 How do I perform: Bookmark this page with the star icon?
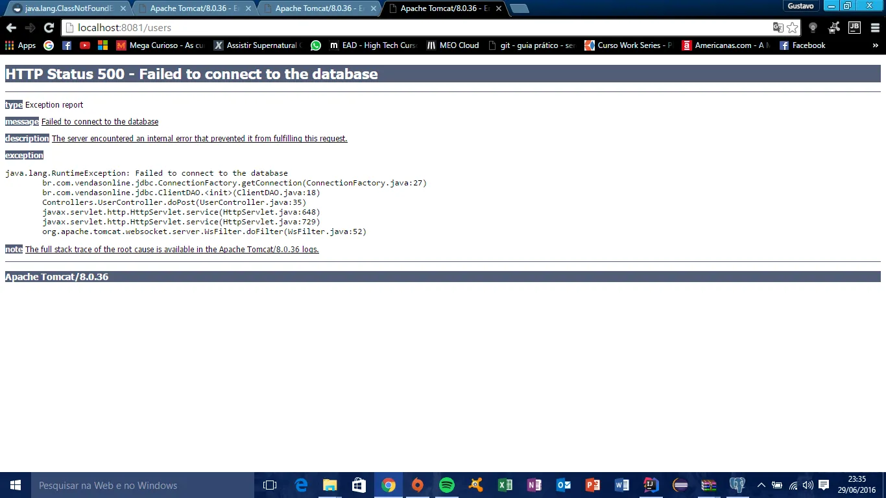(793, 28)
